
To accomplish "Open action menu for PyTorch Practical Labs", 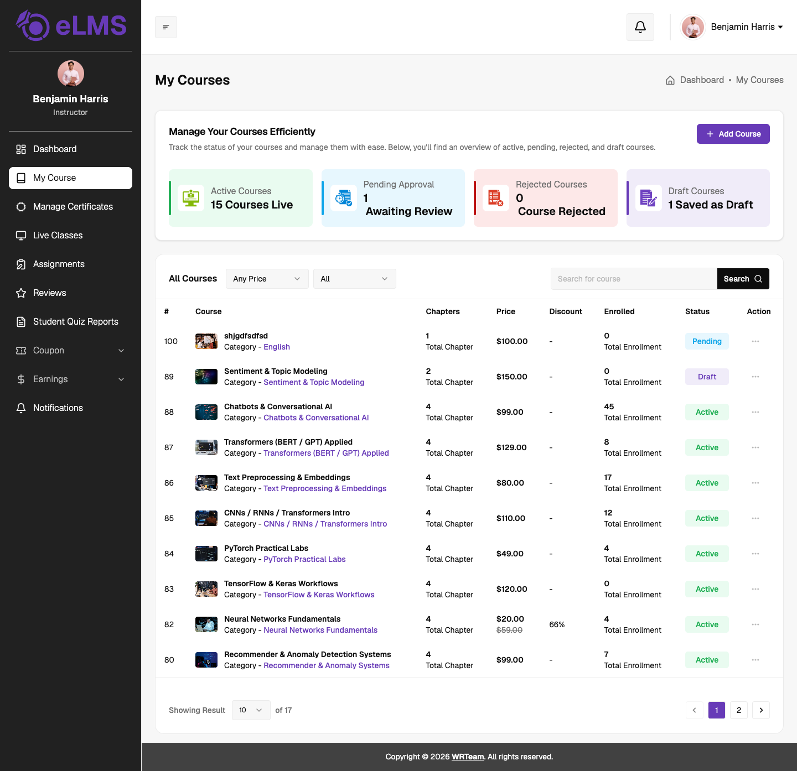I will click(755, 554).
